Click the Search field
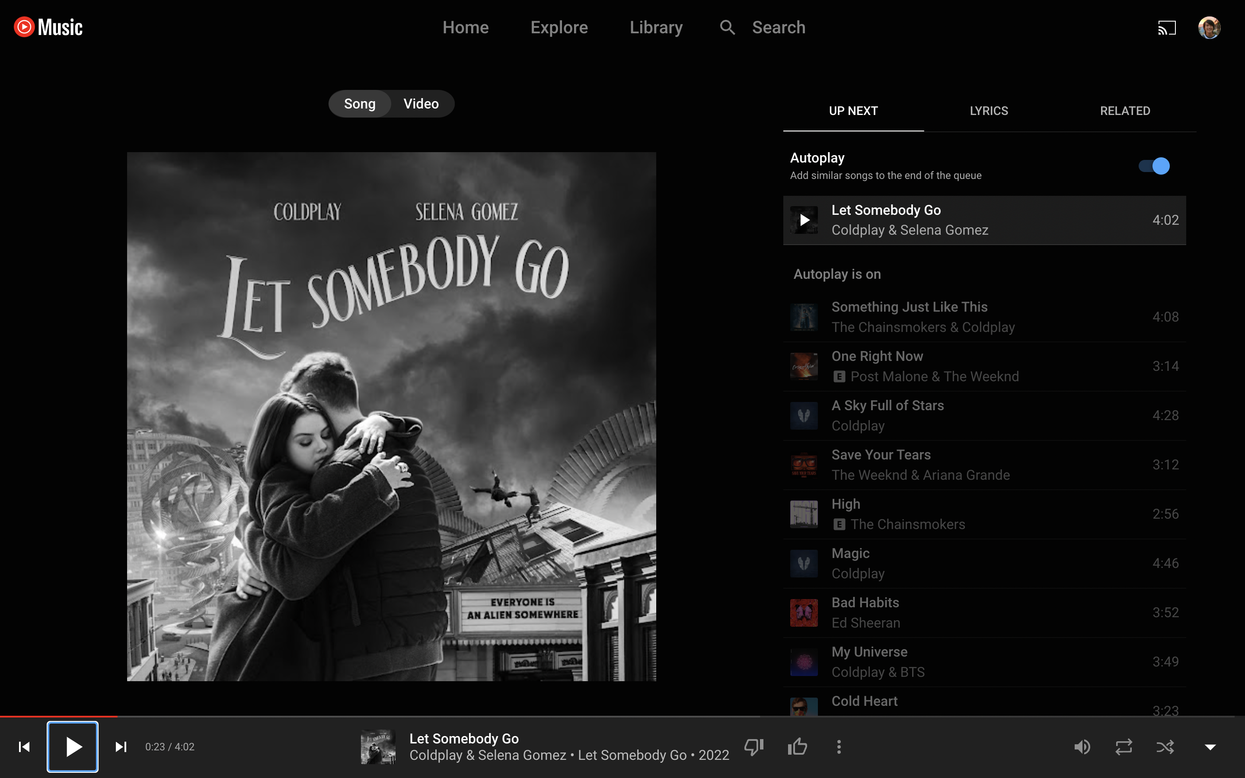Viewport: 1245px width, 778px height. coord(779,27)
